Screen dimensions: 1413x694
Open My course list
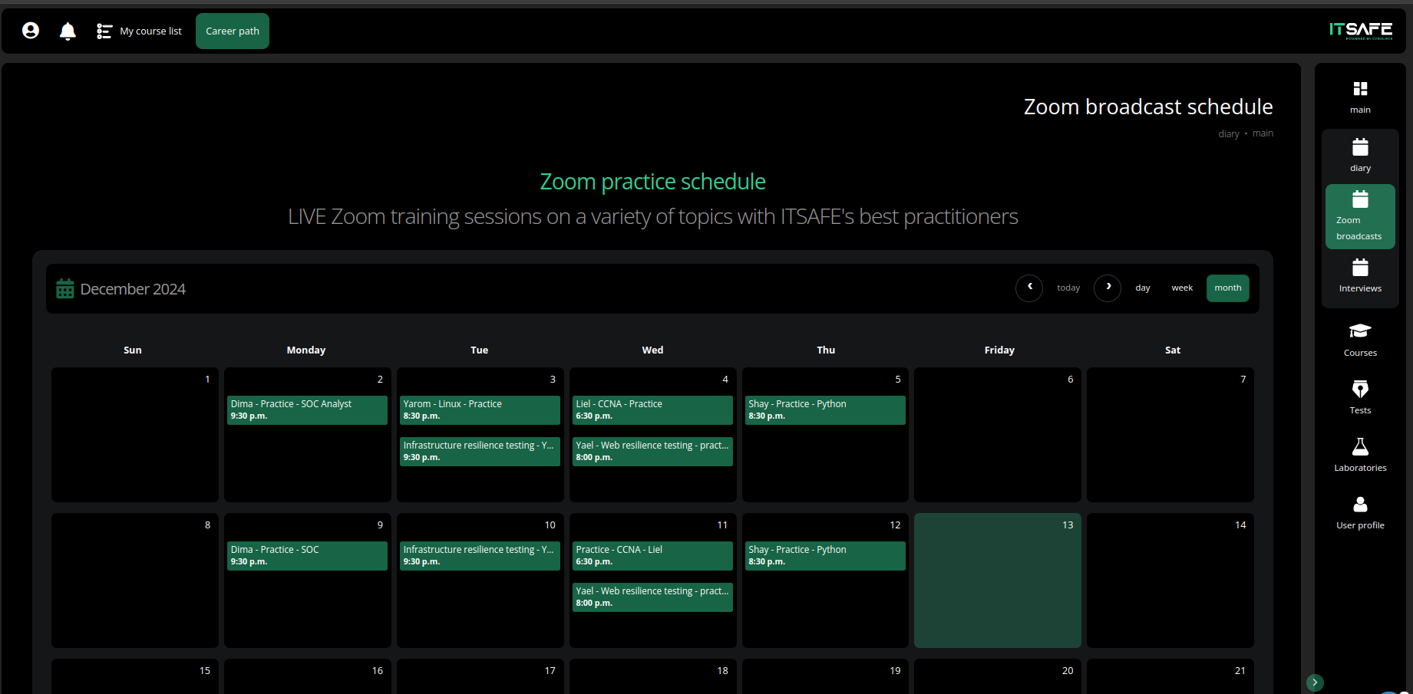click(x=140, y=31)
